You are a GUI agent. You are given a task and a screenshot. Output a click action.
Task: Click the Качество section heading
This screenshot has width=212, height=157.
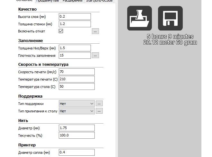tap(27, 9)
